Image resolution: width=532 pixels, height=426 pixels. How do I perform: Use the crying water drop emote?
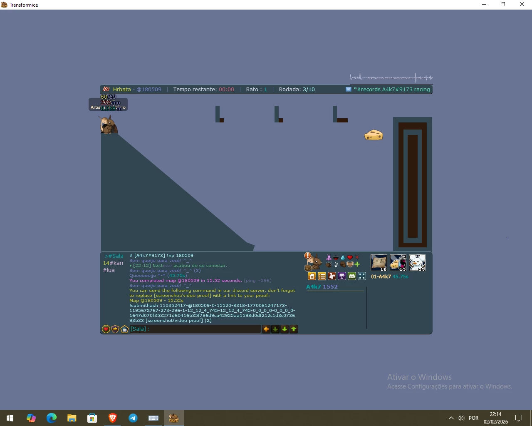click(343, 257)
